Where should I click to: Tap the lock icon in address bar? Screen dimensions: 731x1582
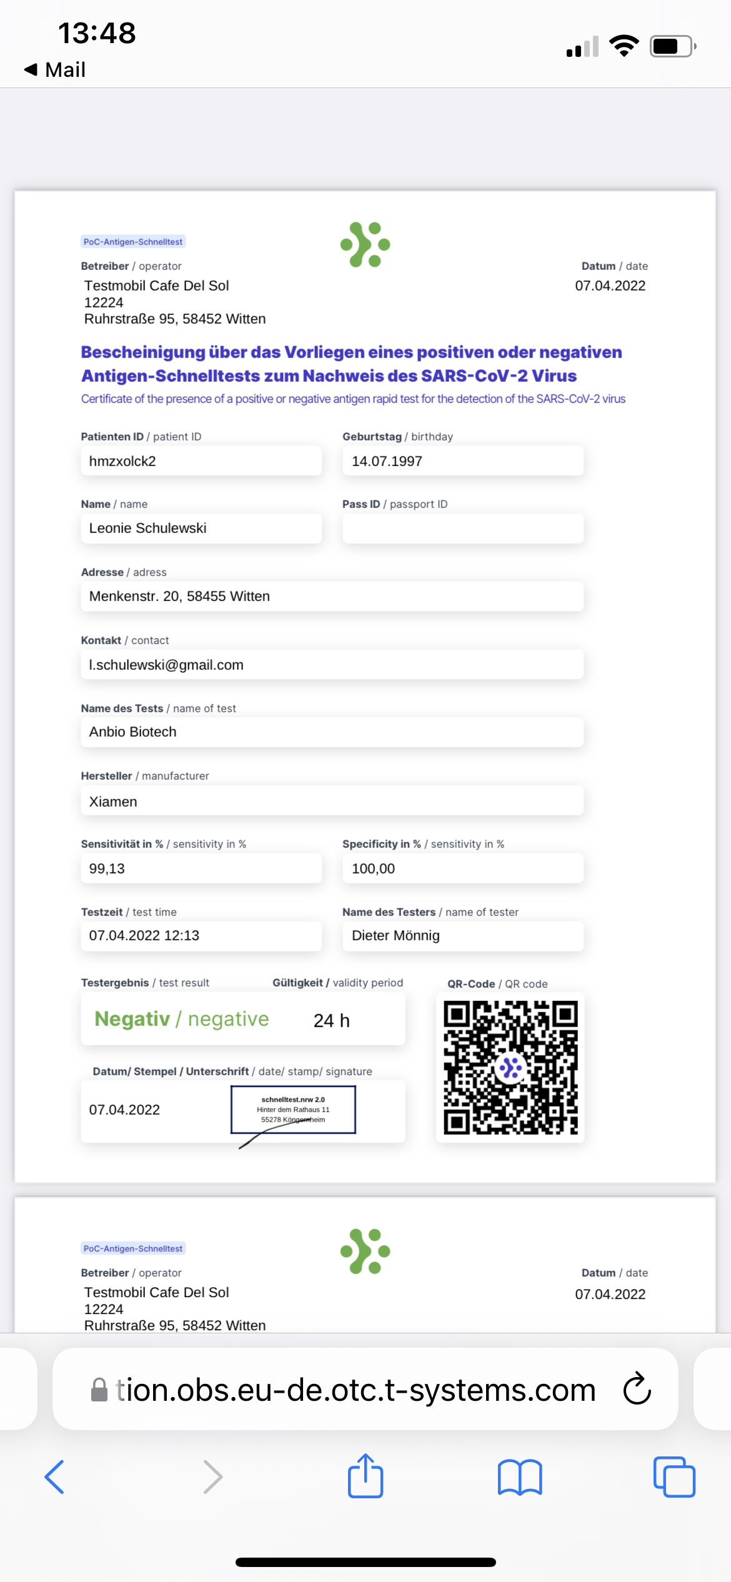pyautogui.click(x=99, y=1390)
